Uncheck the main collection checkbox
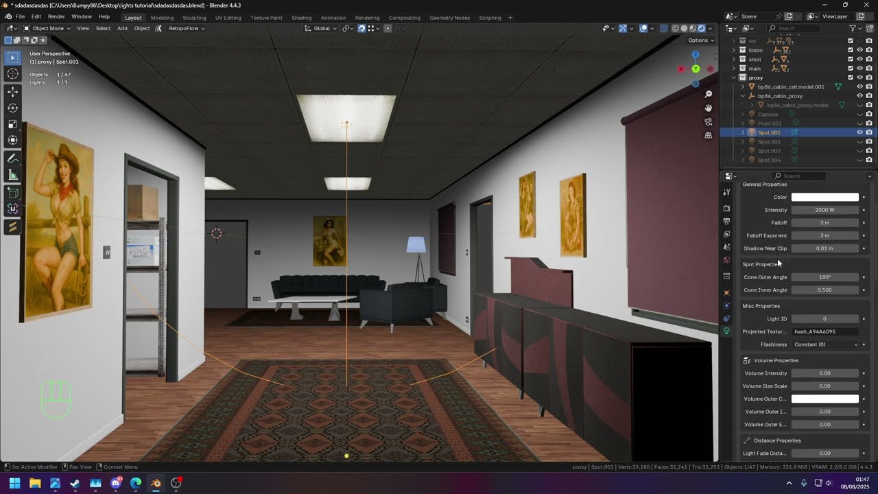Image resolution: width=878 pixels, height=494 pixels. click(851, 68)
